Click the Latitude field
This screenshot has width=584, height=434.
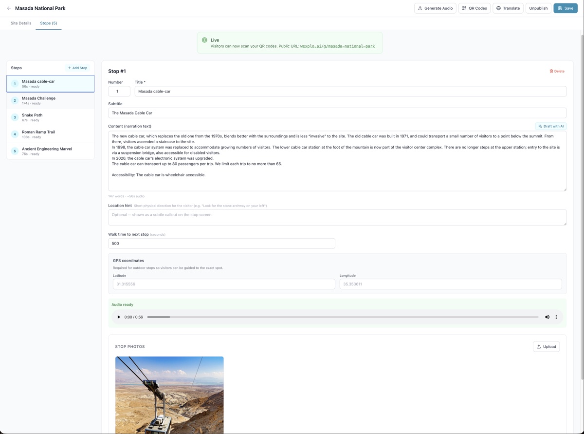[x=224, y=284]
